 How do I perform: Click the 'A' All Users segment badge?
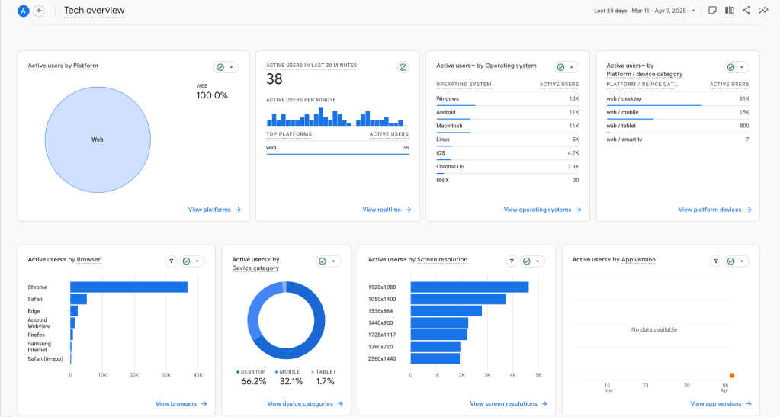[24, 11]
